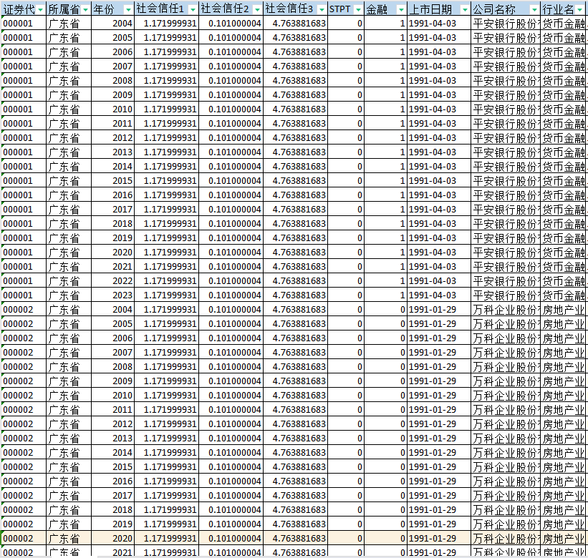Select 万科企业股份 in 000002's 2005 row
Image resolution: width=588 pixels, height=558 pixels.
[x=506, y=324]
